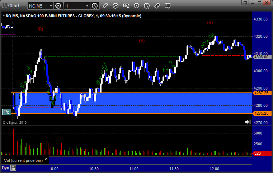Click the Dyn time scale label
This screenshot has height=173, width=273.
pos(5,168)
